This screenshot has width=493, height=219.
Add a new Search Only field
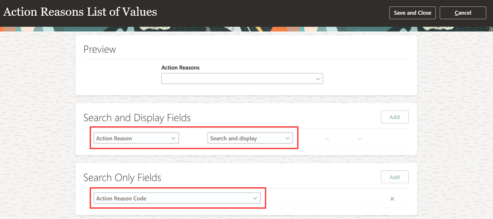pos(394,177)
